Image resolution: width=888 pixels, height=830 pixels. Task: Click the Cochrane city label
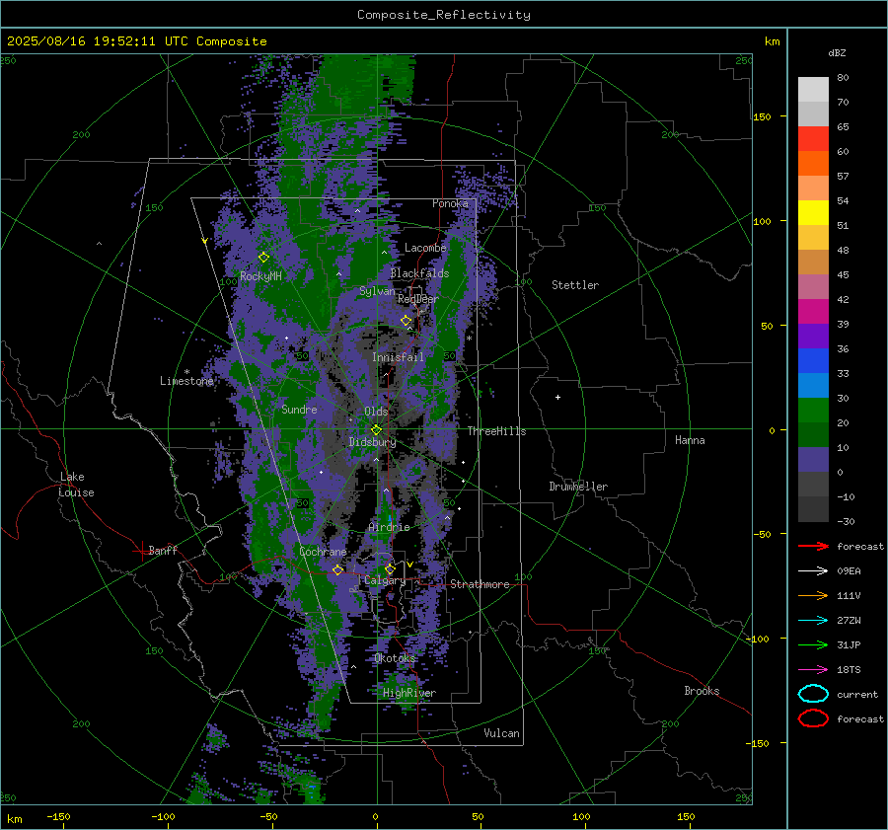[x=323, y=552]
